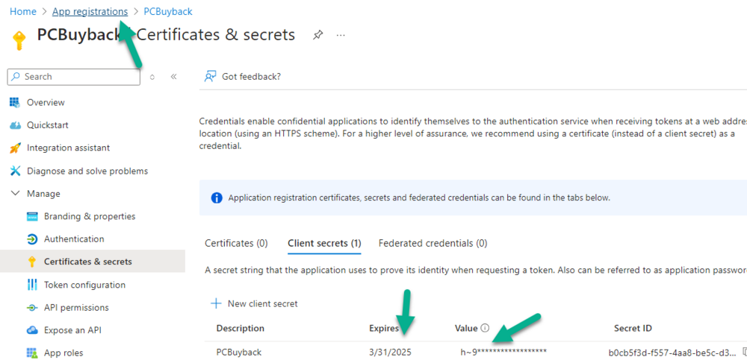
Task: Click the Value info icon
Action: pos(485,328)
